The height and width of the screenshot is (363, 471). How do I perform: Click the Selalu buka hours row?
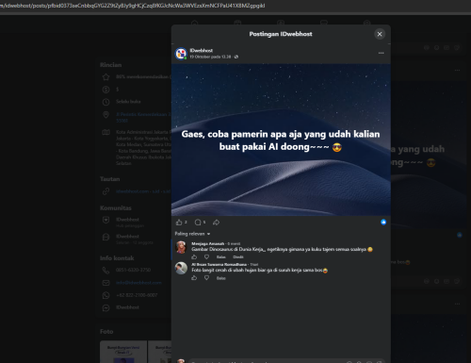point(122,102)
